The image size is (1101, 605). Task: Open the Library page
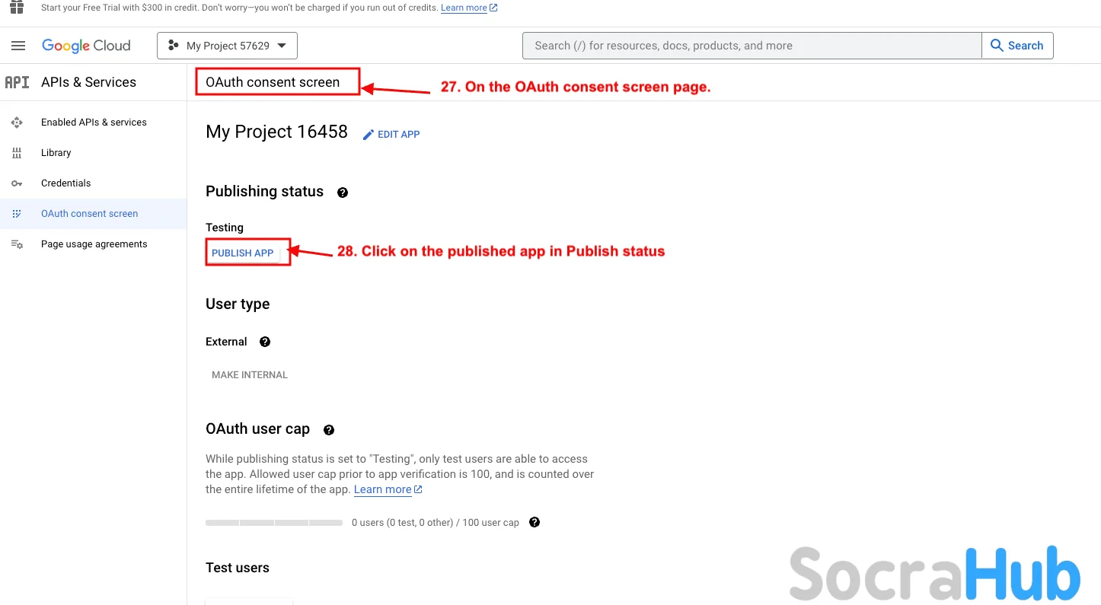point(56,152)
